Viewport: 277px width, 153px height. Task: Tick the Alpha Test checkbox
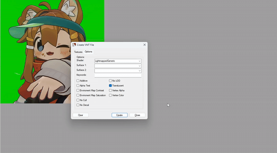tap(78, 86)
